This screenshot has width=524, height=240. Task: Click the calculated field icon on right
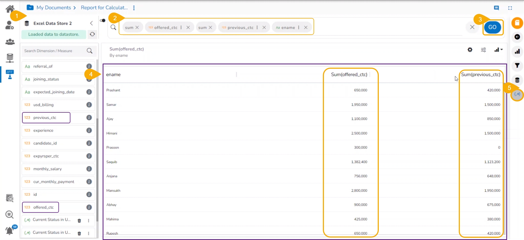517,94
